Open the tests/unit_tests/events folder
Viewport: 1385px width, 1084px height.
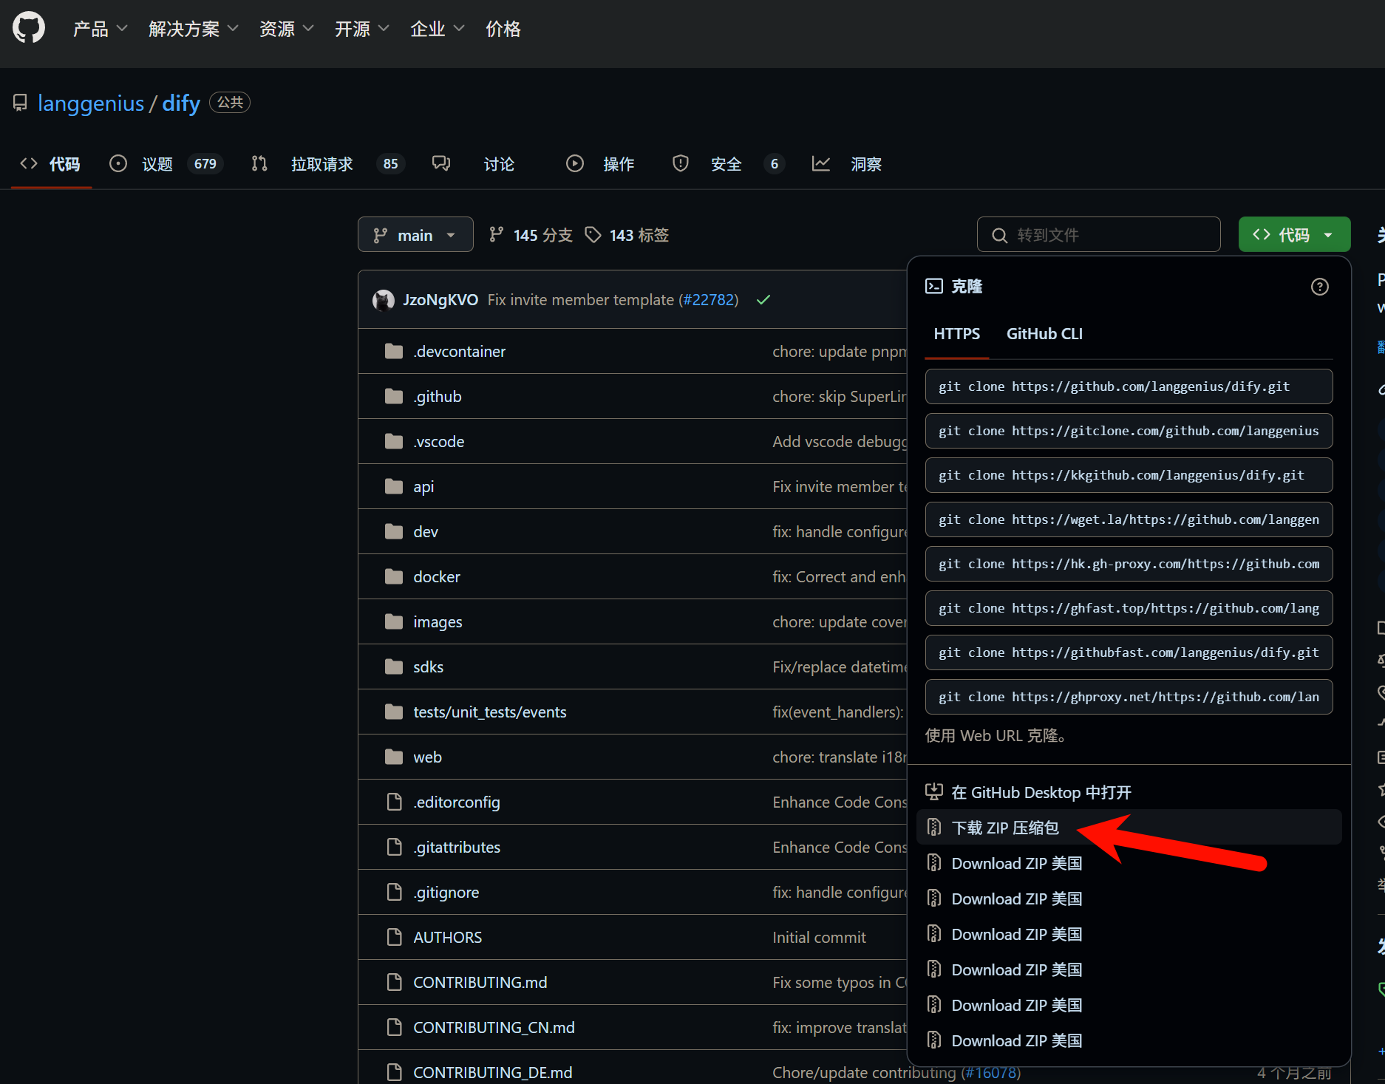click(x=490, y=712)
